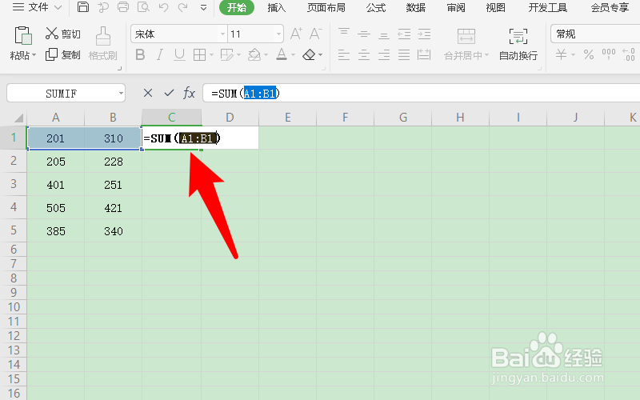
Task: Click the Merge and Center (合并居中) button
Action: pyautogui.click(x=466, y=45)
